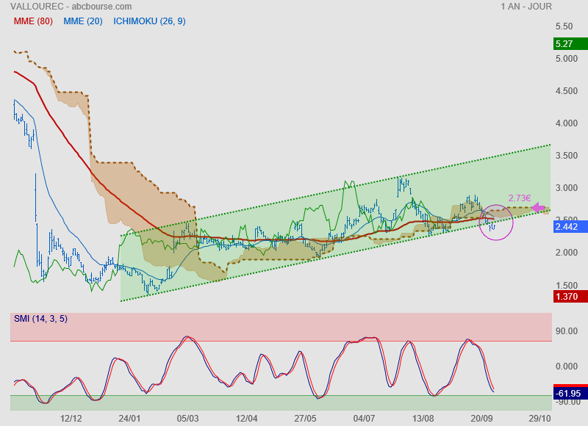588x426 pixels.
Task: Click the 1 AN - JOUR period label
Action: click(x=526, y=7)
